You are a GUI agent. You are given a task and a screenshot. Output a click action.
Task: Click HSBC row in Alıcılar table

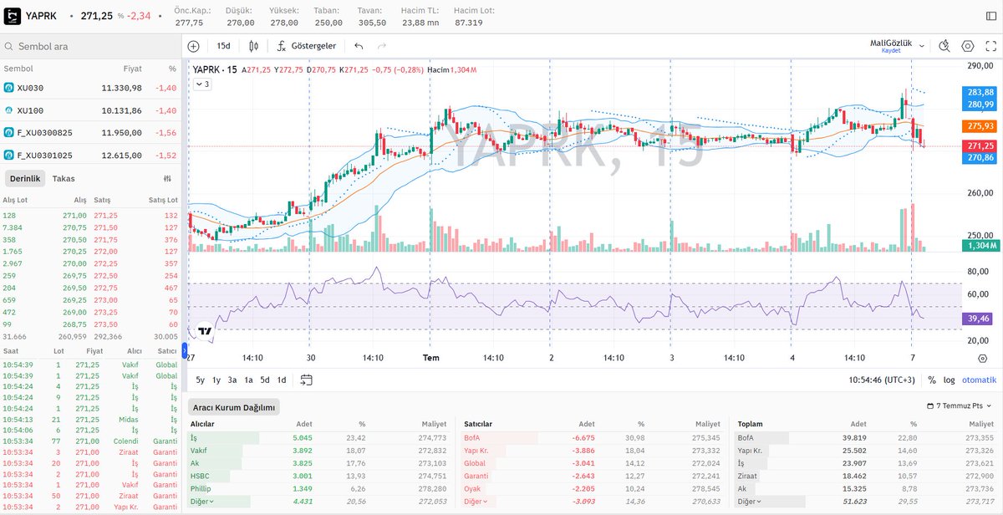(318, 476)
